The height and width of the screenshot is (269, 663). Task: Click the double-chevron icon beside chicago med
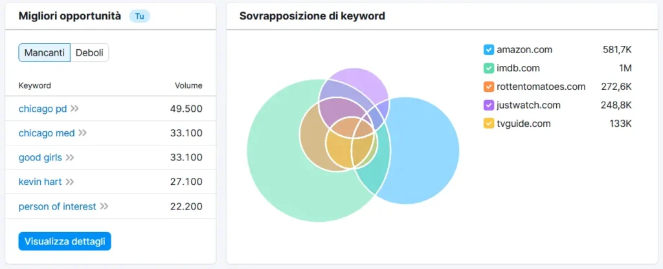82,133
